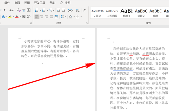Apply paragraph shading with the paint bucket
This screenshot has height=111, width=169.
[71, 17]
